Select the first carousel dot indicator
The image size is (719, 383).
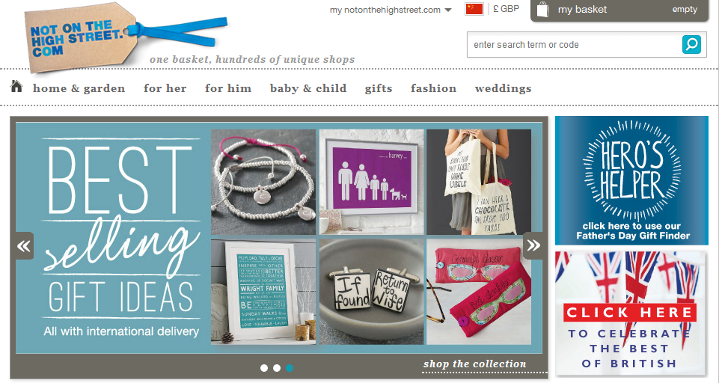[x=263, y=368]
